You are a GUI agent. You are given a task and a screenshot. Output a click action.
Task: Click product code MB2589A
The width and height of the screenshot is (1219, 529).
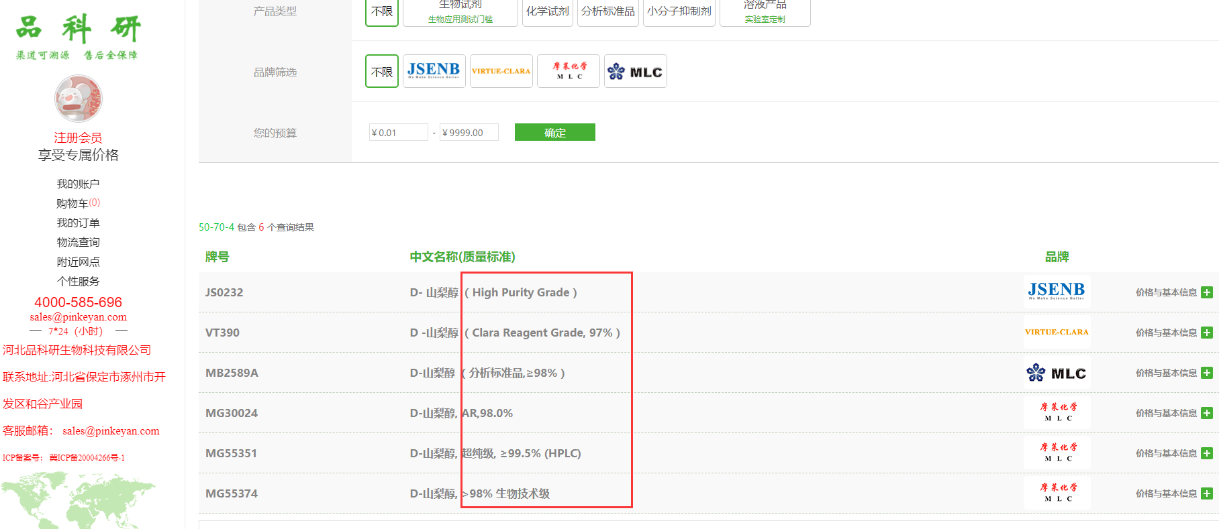coord(232,373)
